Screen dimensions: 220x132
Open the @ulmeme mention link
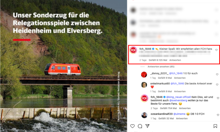click(179, 114)
